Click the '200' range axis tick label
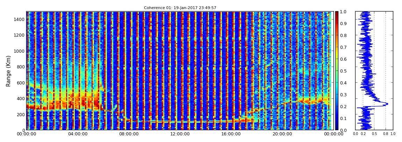The width and height of the screenshot is (402, 142). pos(21,114)
